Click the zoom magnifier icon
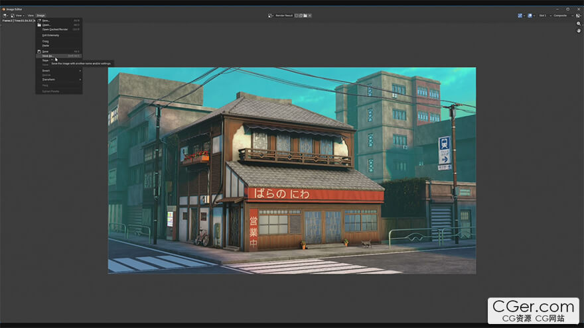The image size is (584, 328). (x=579, y=23)
